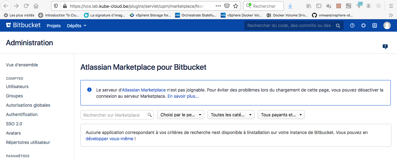
Task: Click the 'En savoir plus...' link
Action: tap(183, 96)
